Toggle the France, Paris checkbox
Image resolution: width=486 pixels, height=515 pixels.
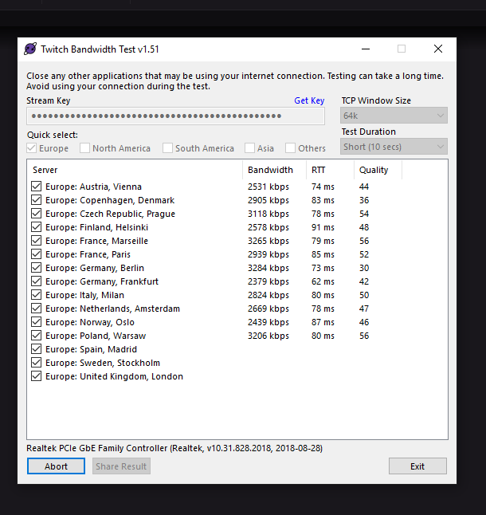click(36, 254)
